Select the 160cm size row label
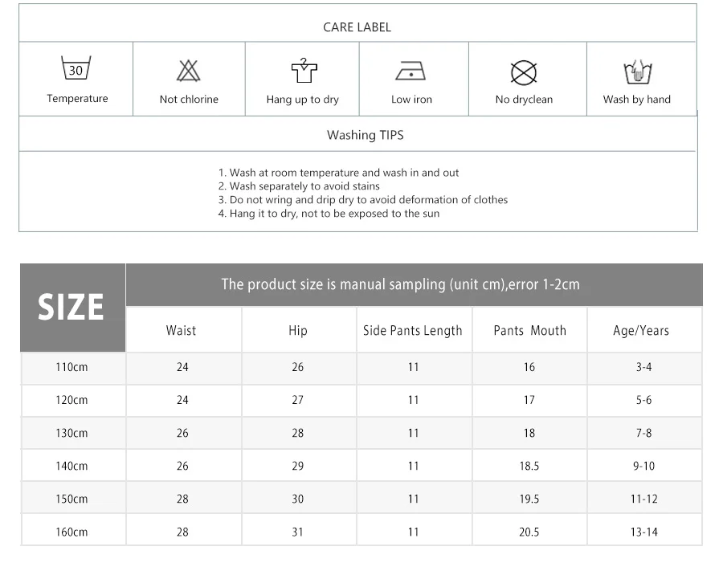 click(x=72, y=532)
